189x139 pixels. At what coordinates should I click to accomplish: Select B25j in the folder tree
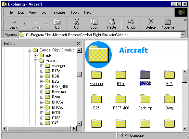pyautogui.click(x=56, y=81)
